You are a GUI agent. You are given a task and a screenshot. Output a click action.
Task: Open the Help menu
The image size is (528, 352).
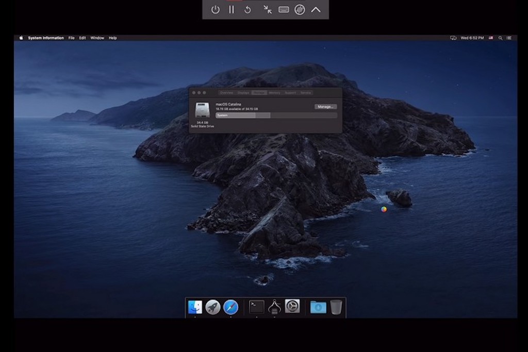point(112,37)
